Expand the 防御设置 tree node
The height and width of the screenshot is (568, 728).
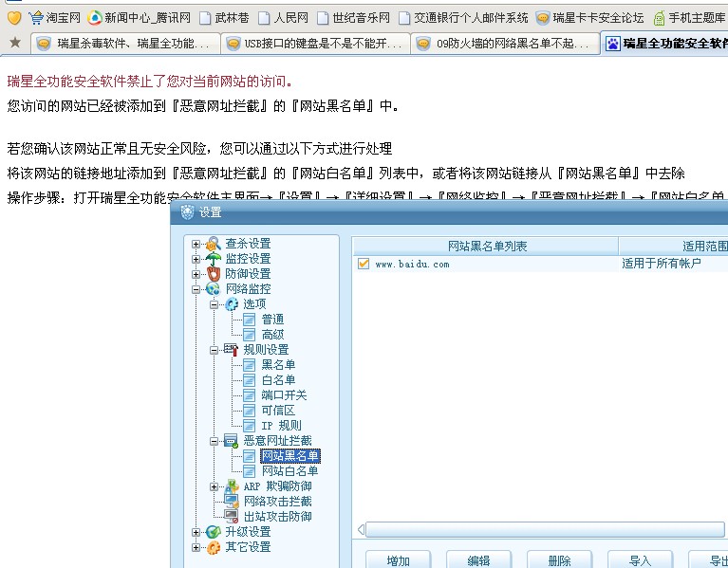(x=196, y=274)
